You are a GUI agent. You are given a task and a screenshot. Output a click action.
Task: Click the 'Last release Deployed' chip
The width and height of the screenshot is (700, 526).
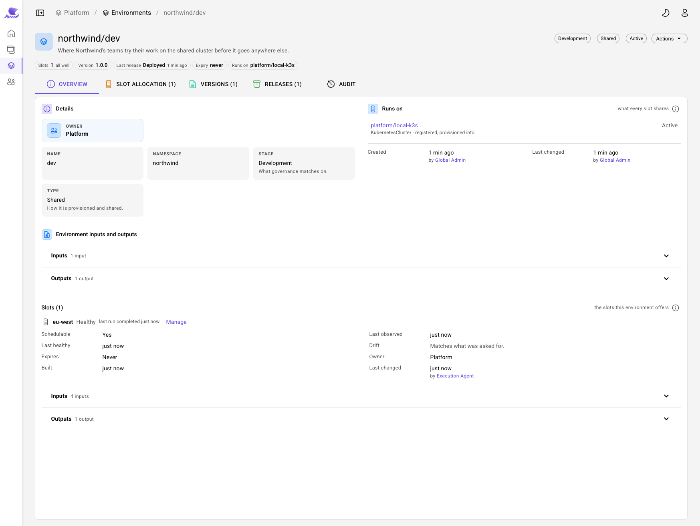[151, 65]
